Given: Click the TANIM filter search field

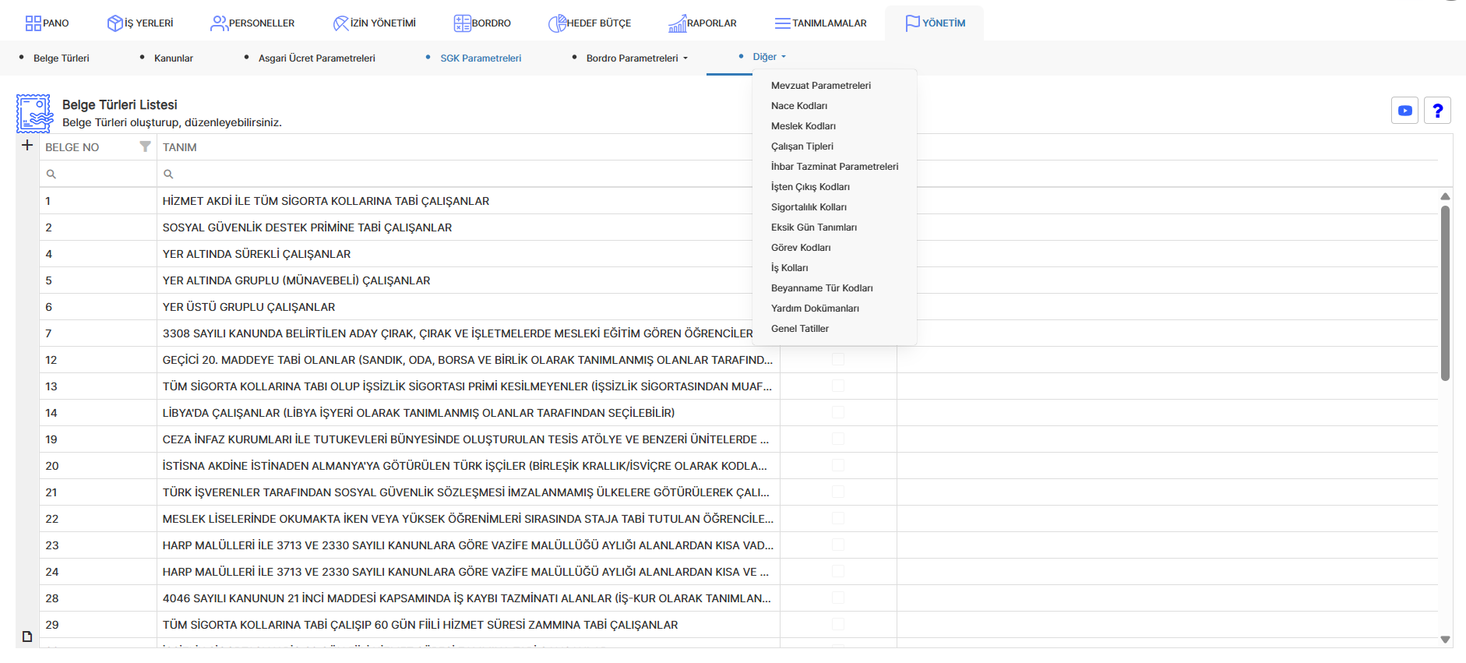Looking at the screenshot, I should coord(467,174).
